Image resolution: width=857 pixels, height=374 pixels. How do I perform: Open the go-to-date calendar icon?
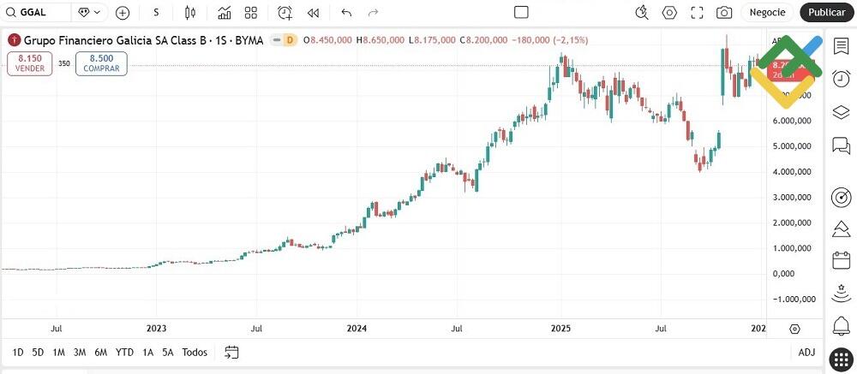pyautogui.click(x=231, y=352)
